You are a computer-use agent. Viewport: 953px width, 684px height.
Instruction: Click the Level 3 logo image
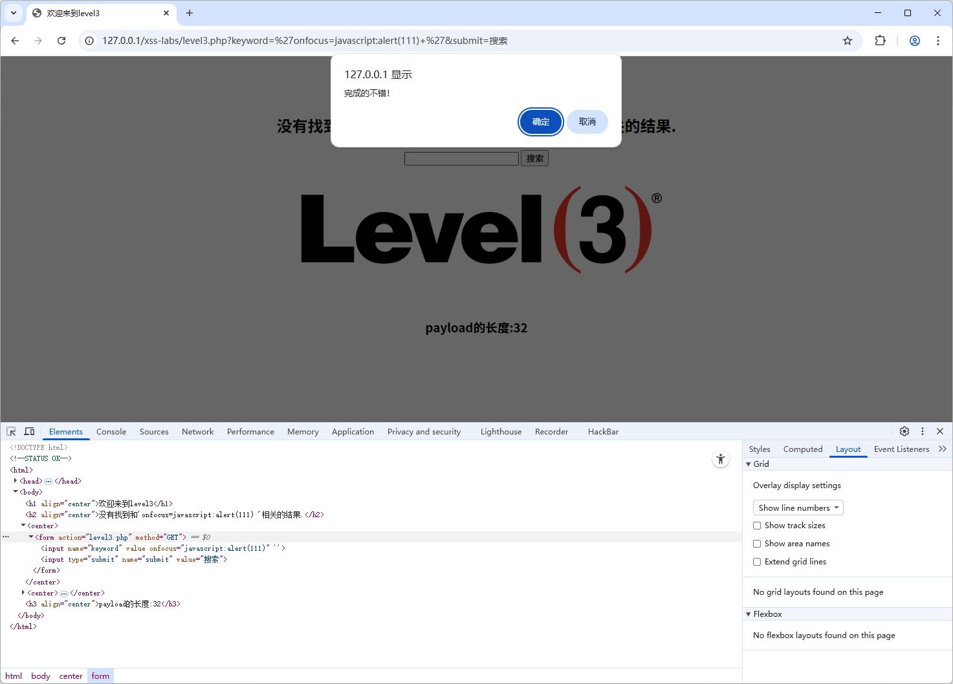click(x=481, y=230)
